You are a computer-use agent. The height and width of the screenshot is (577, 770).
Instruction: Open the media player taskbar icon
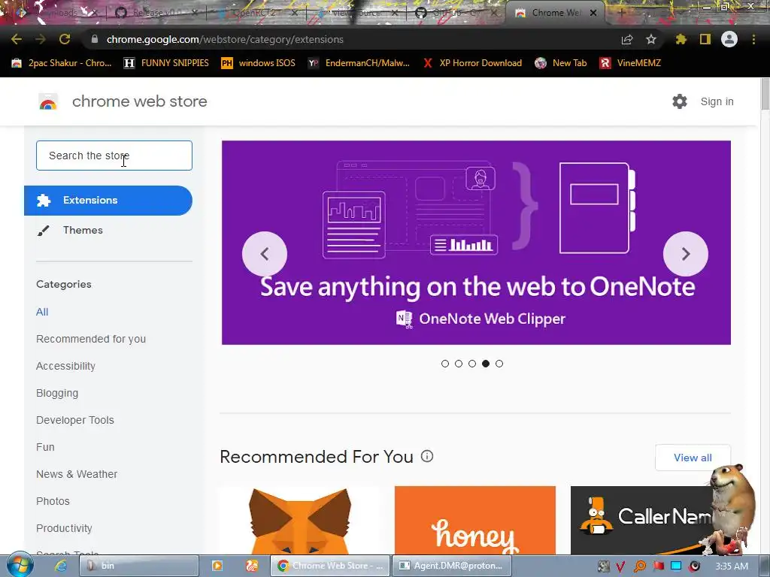(217, 566)
